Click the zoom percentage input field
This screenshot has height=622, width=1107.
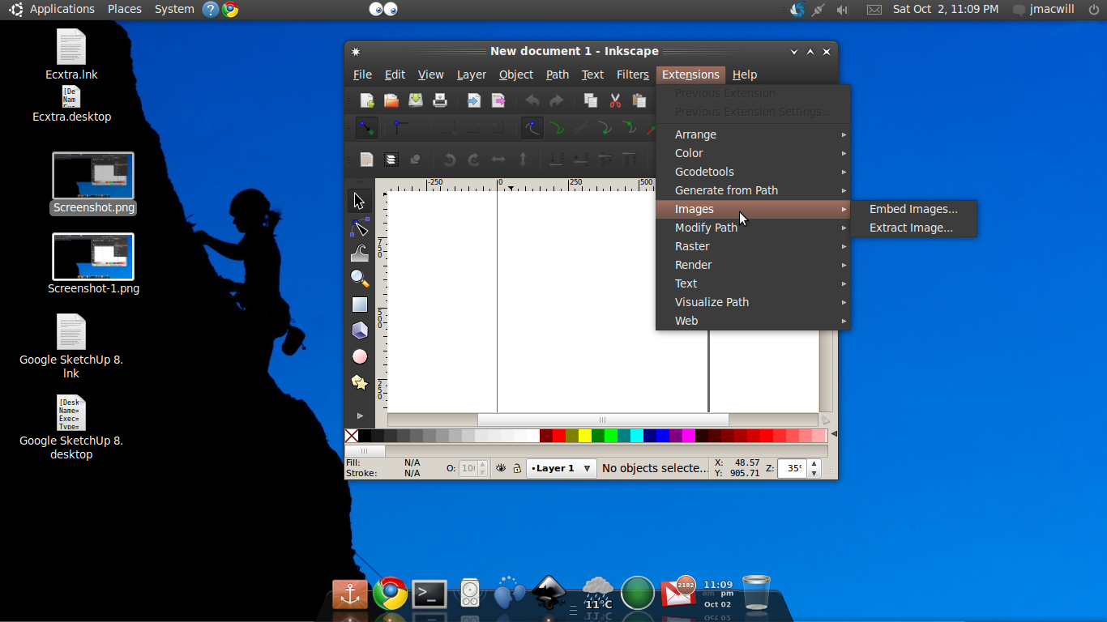pos(792,468)
